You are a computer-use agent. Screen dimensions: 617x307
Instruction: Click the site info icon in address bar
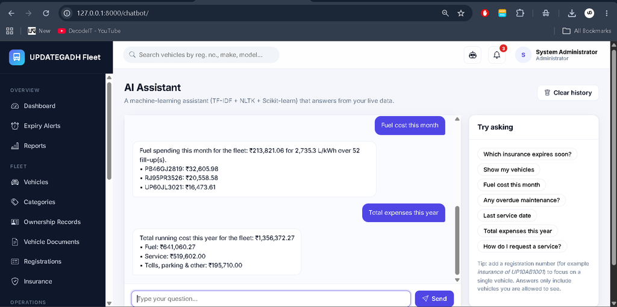(67, 13)
